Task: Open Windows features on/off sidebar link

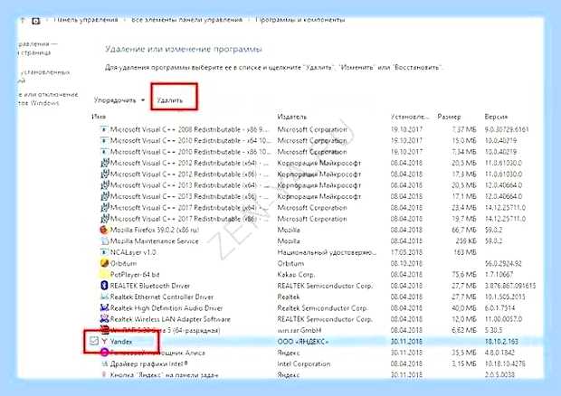Action: (48, 99)
